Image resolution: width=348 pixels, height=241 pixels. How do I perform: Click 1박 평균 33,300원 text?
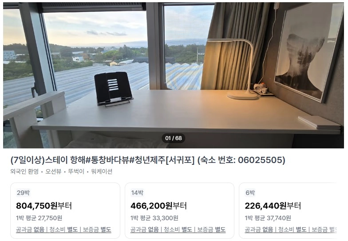[154, 218]
